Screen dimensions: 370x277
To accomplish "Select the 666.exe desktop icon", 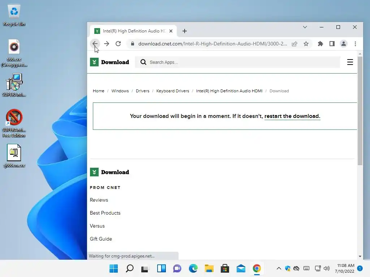I will pos(14,53).
